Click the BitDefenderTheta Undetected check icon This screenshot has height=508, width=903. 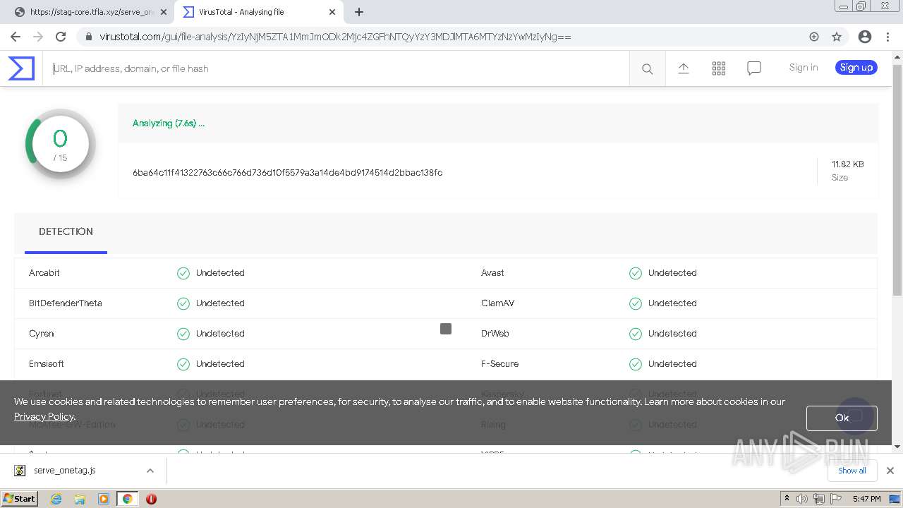[x=183, y=303]
